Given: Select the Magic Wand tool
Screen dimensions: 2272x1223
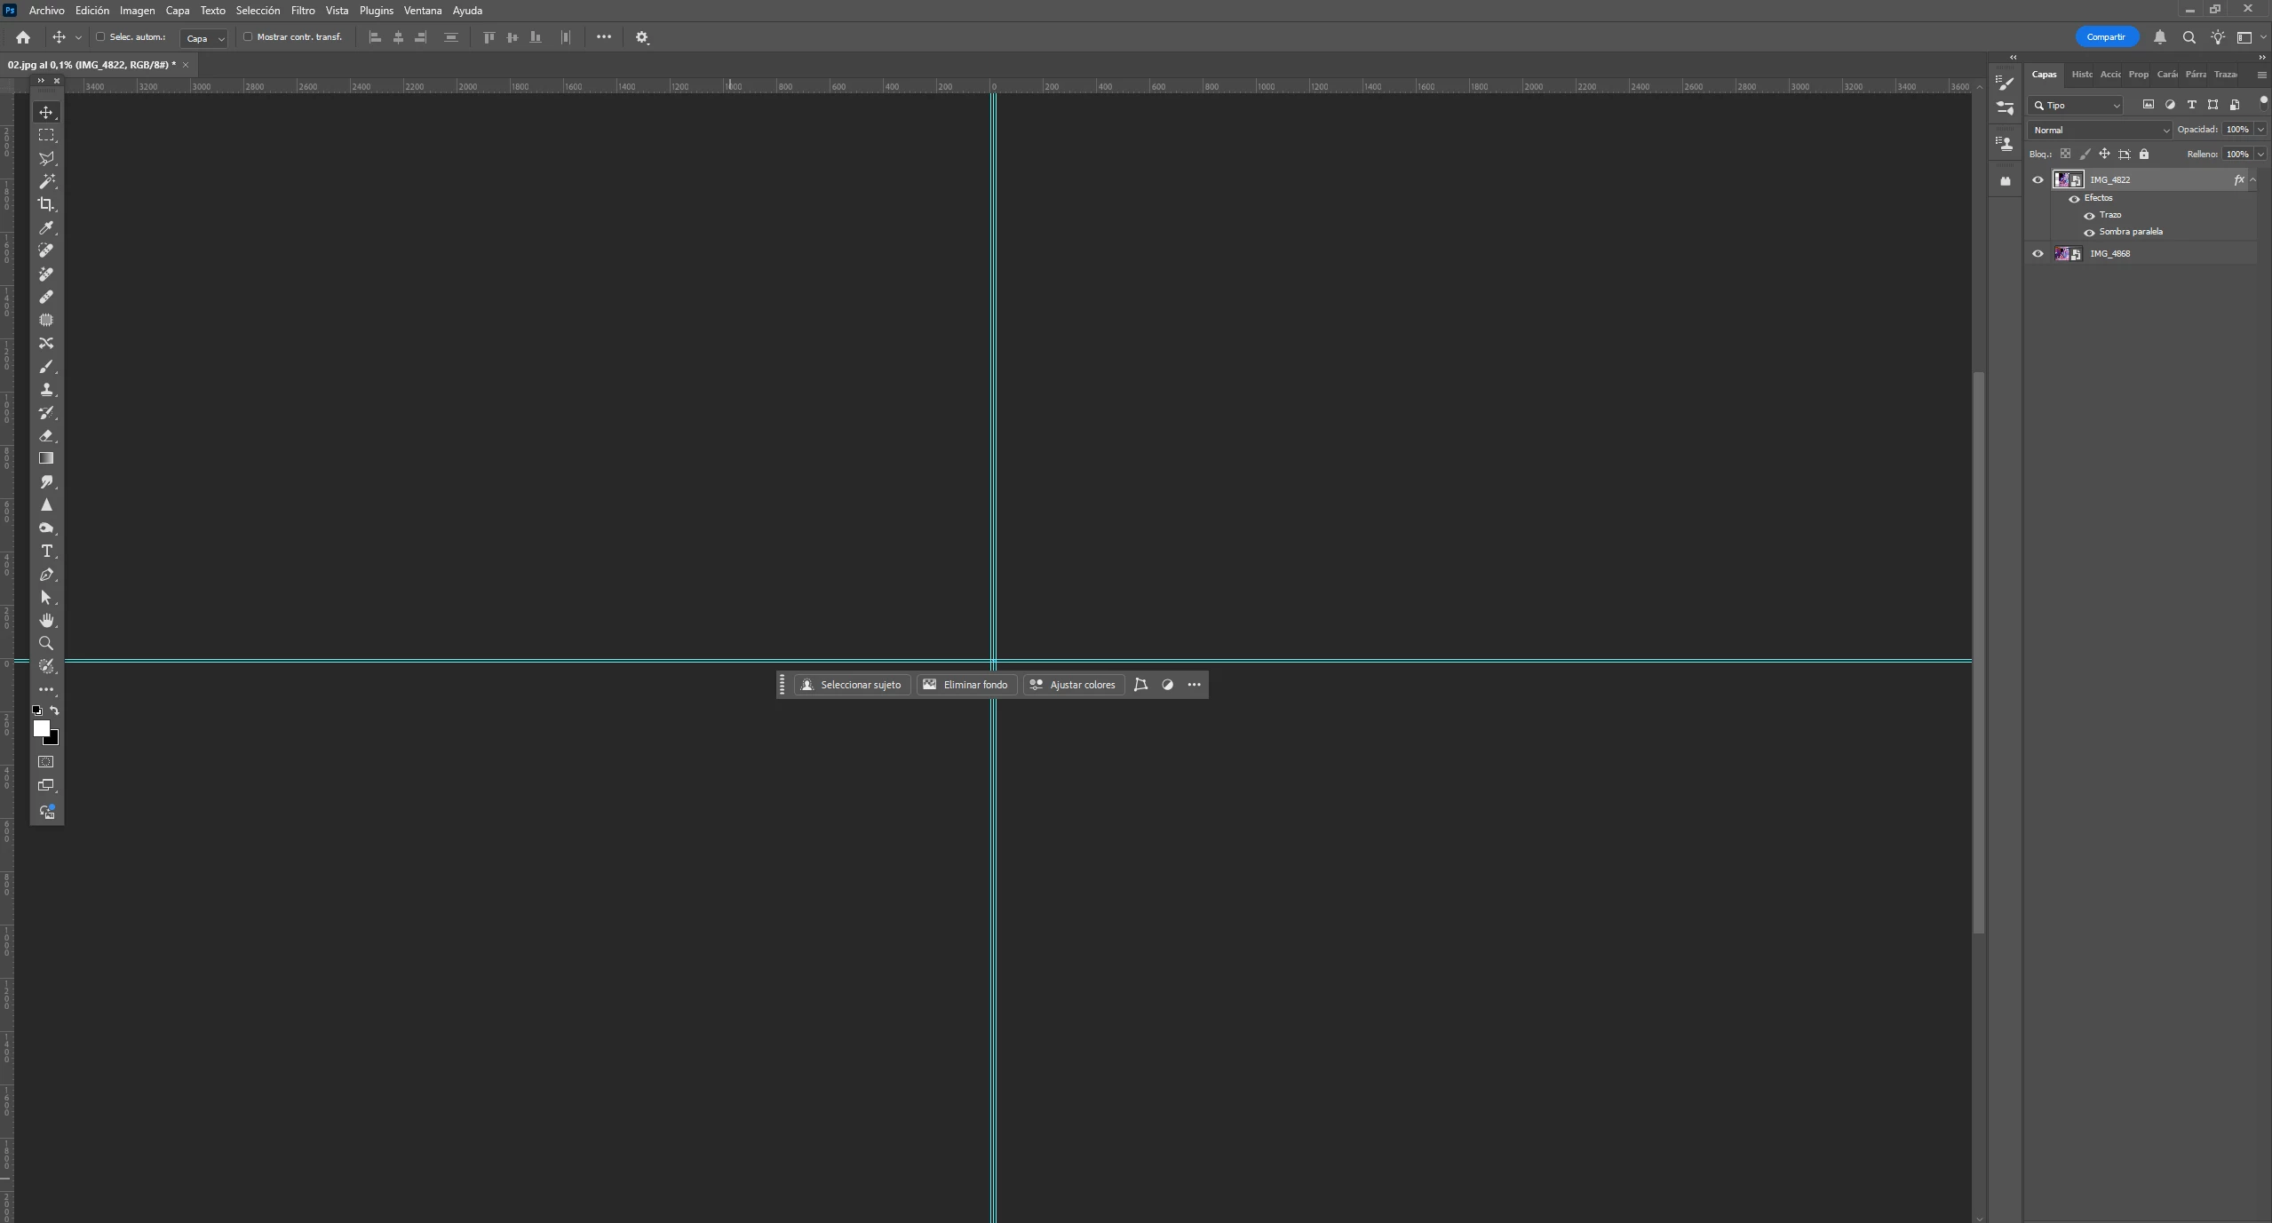Looking at the screenshot, I should click(46, 181).
